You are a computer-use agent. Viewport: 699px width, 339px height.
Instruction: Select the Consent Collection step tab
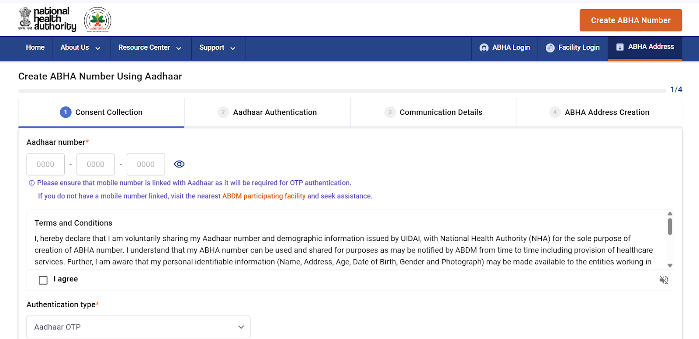pyautogui.click(x=101, y=113)
